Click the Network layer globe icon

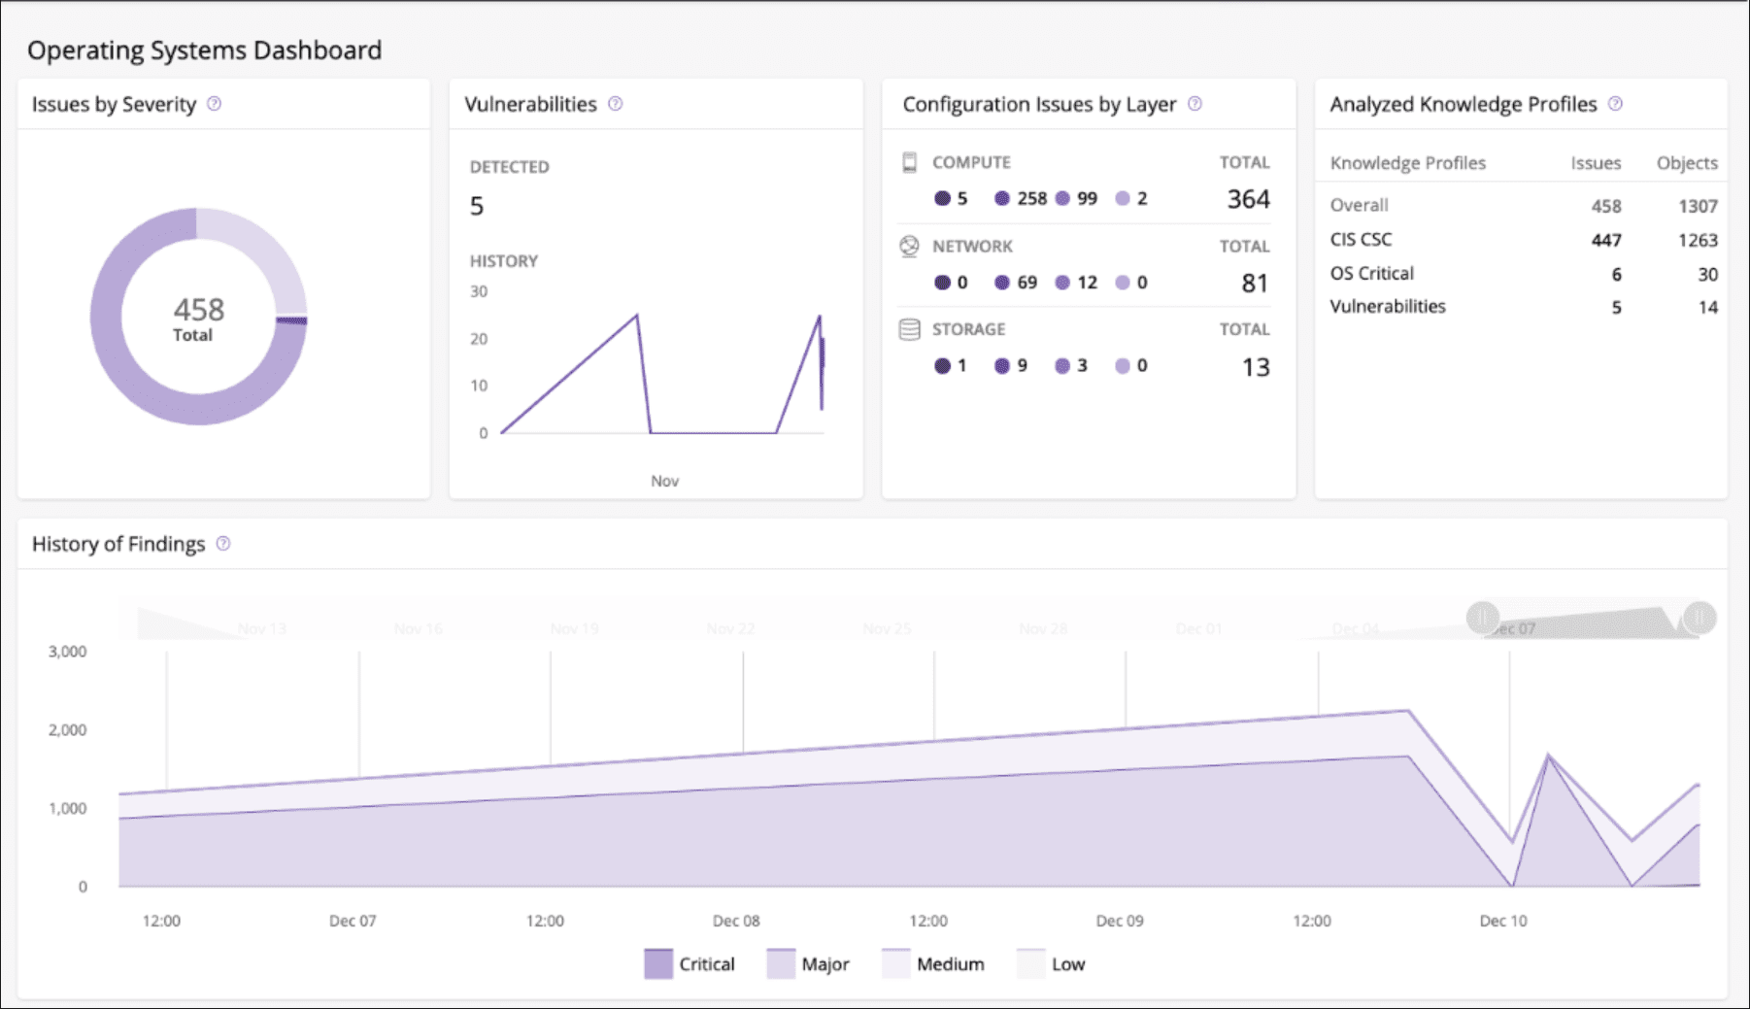909,246
